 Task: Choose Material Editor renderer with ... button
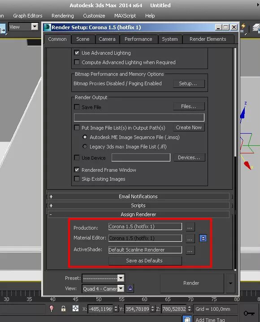click(x=190, y=239)
